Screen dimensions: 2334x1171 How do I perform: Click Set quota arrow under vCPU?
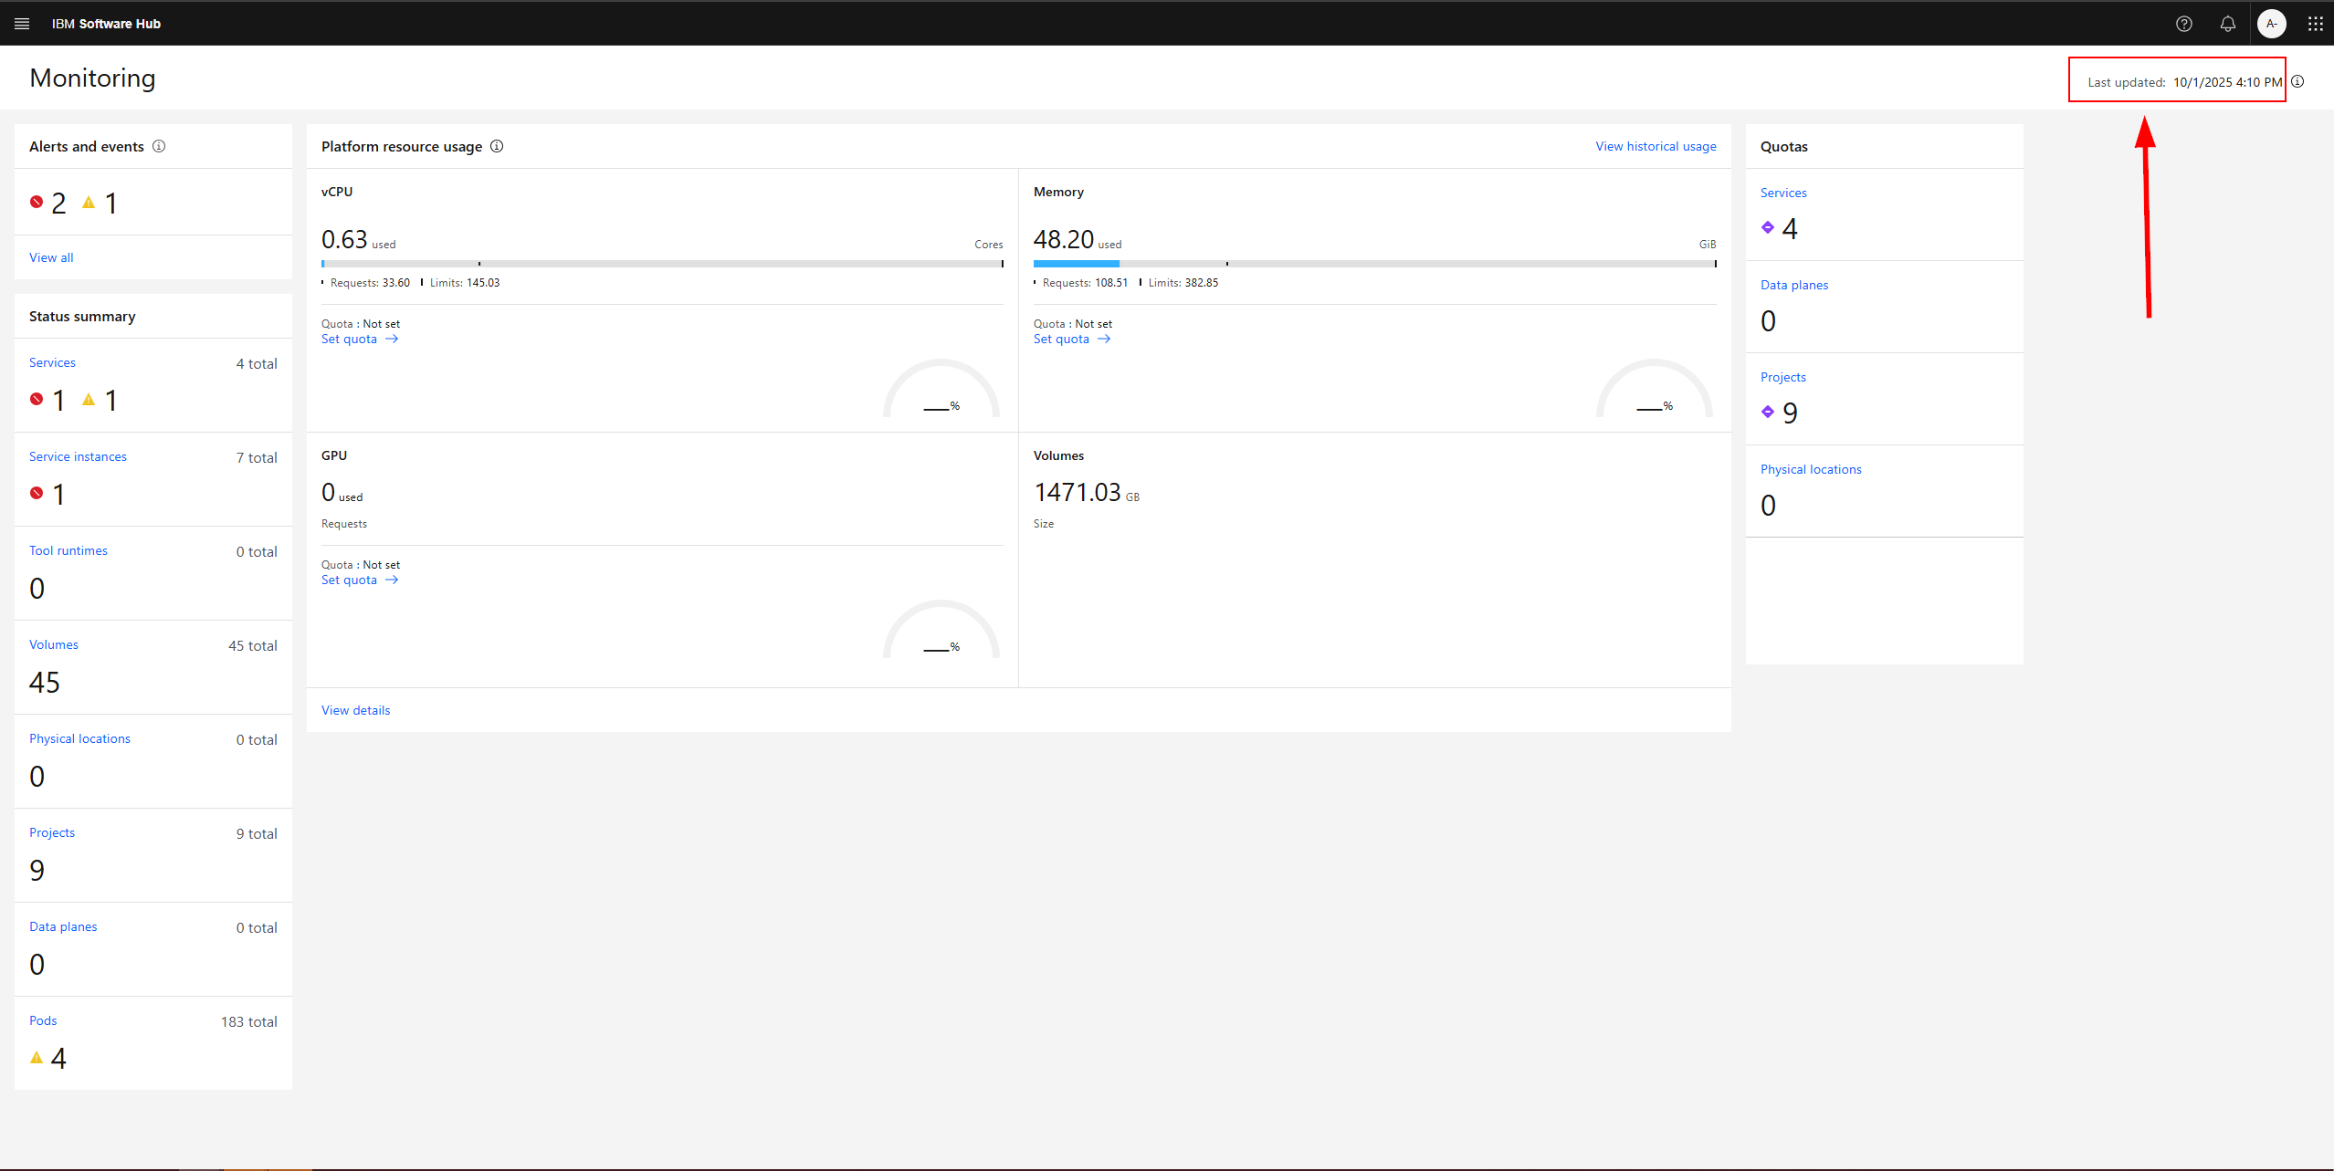[x=392, y=339]
